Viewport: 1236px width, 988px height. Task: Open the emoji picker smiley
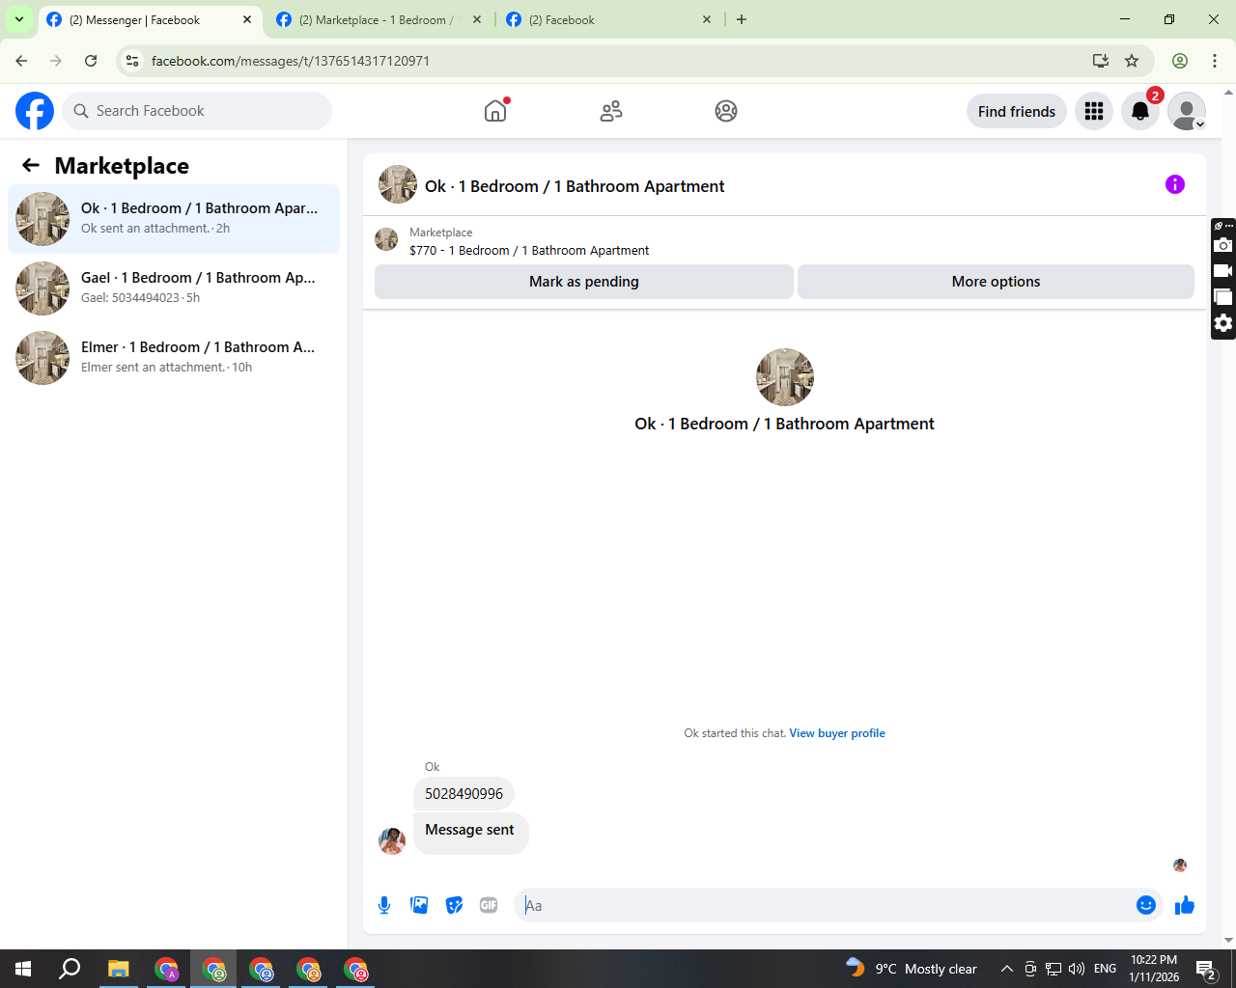(x=1146, y=905)
